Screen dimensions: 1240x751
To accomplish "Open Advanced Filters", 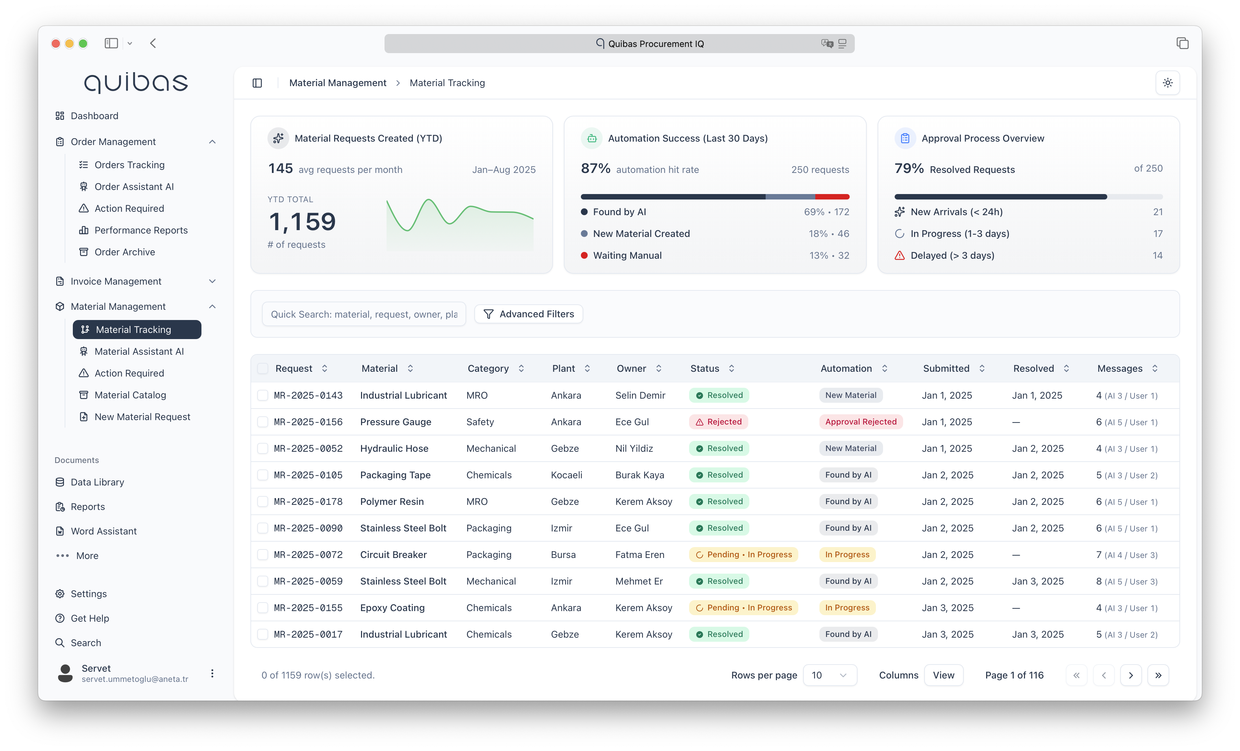I will point(528,314).
